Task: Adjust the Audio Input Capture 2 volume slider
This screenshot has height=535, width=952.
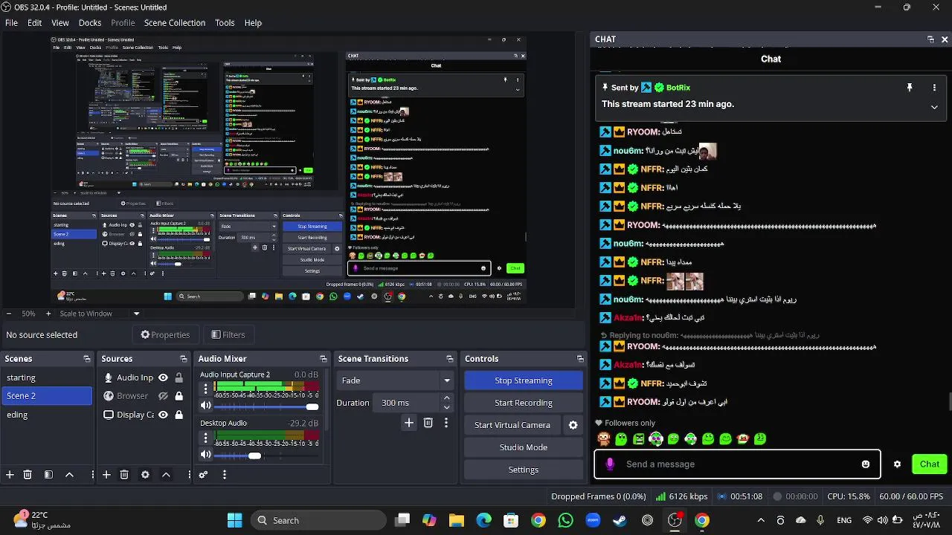Action: click(266, 406)
